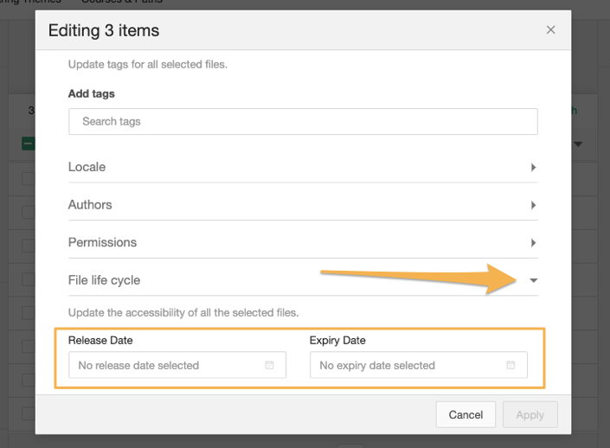The height and width of the screenshot is (448, 610).
Task: Click the Authors section heading
Action: pyautogui.click(x=90, y=205)
